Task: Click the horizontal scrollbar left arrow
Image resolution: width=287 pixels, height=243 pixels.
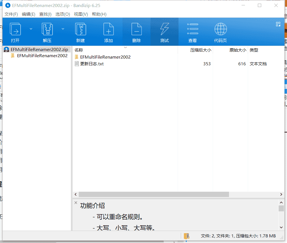Action: [76, 194]
